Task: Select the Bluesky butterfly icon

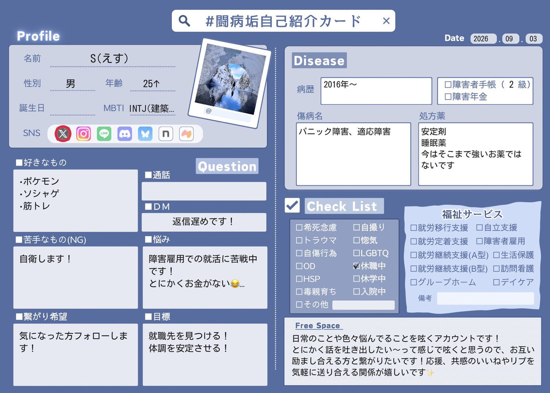Action: pos(145,133)
